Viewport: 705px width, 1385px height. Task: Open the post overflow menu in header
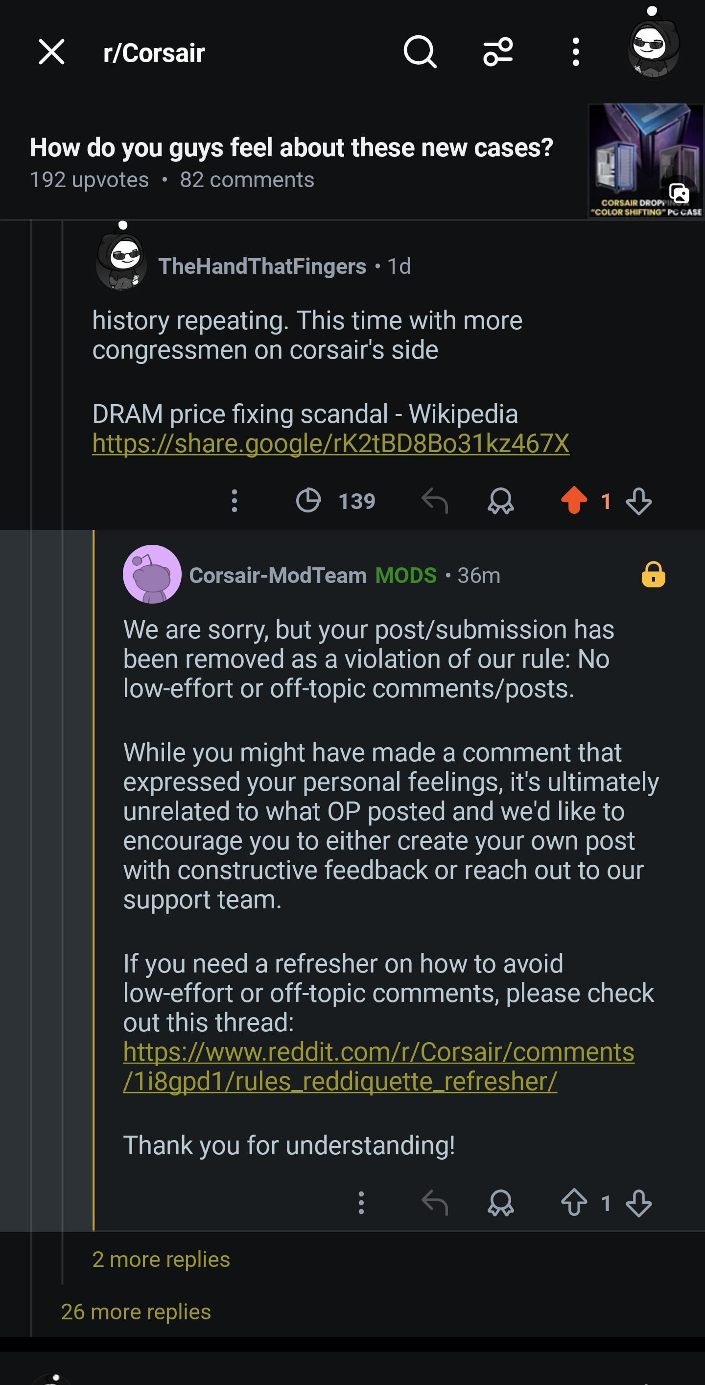(x=575, y=52)
